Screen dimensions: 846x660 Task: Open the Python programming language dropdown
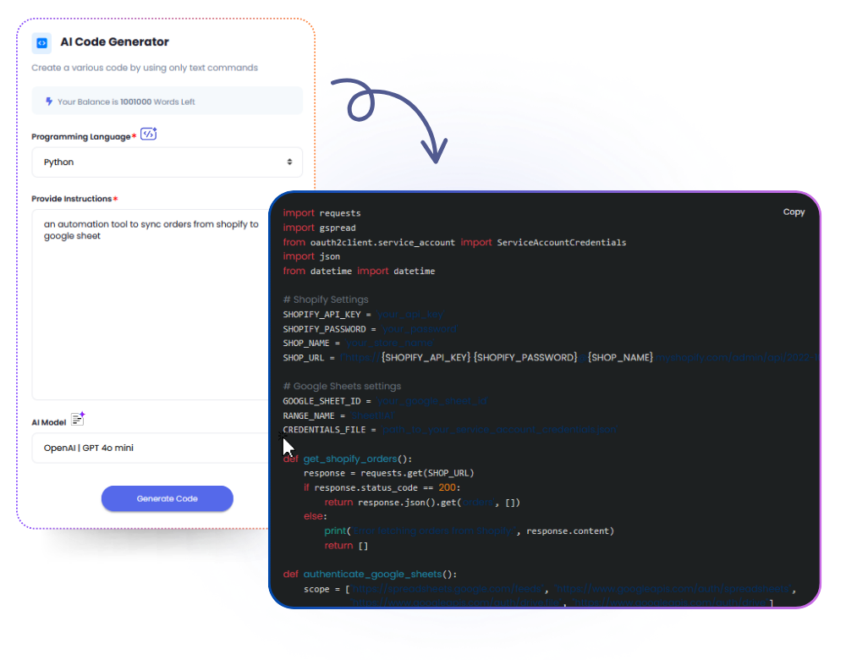(168, 162)
